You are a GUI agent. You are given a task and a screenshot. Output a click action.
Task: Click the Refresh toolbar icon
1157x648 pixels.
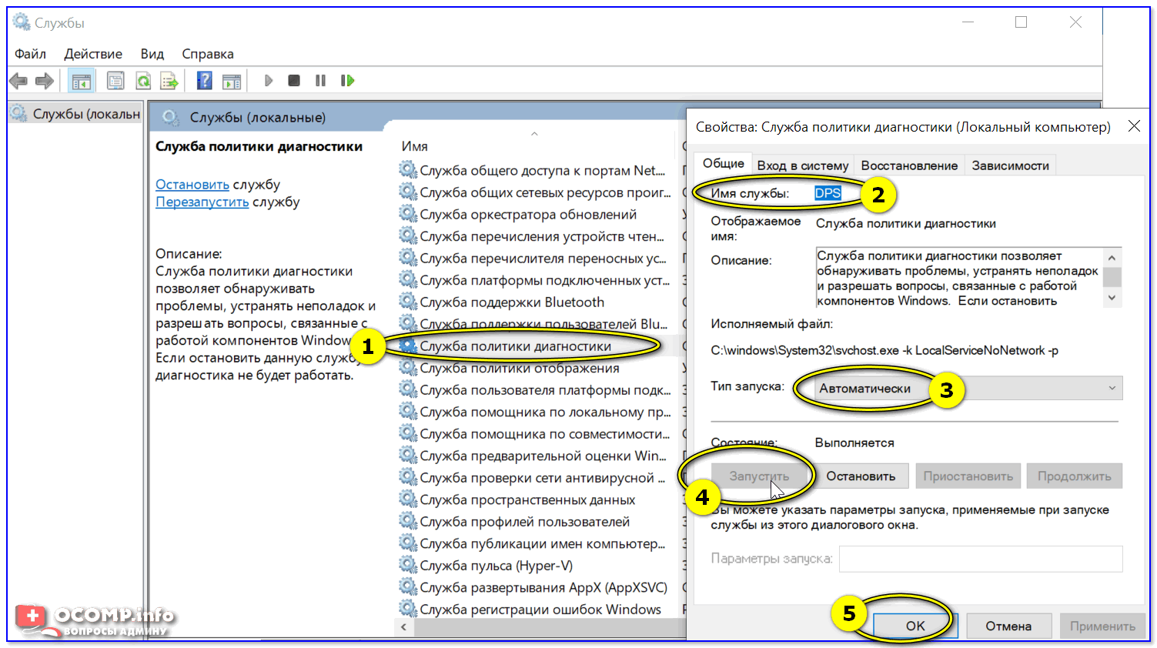(143, 81)
